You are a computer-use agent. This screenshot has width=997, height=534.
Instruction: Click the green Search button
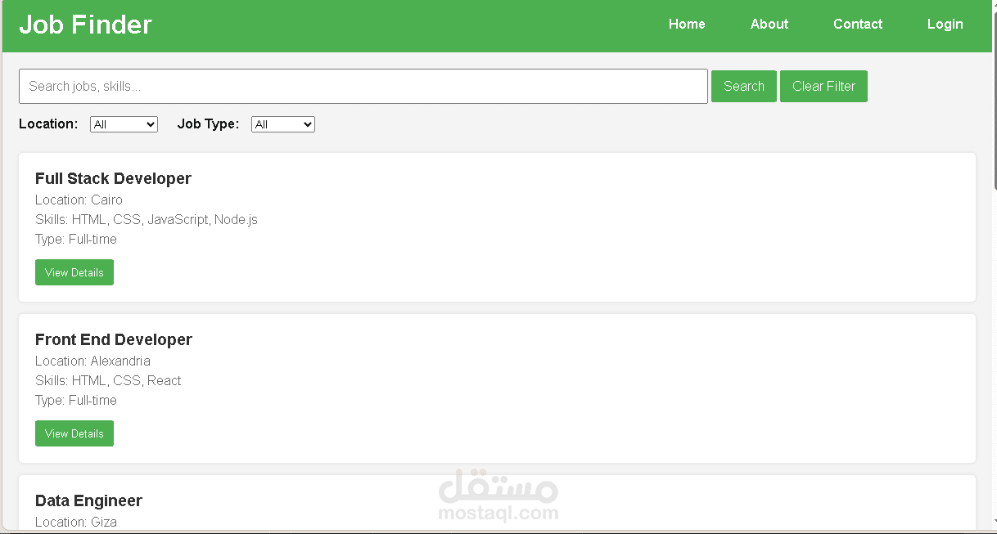coord(744,86)
